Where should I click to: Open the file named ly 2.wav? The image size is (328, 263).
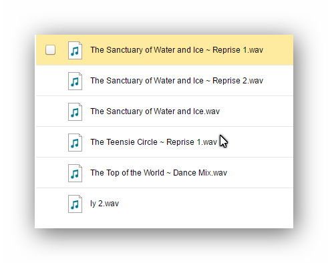point(104,204)
